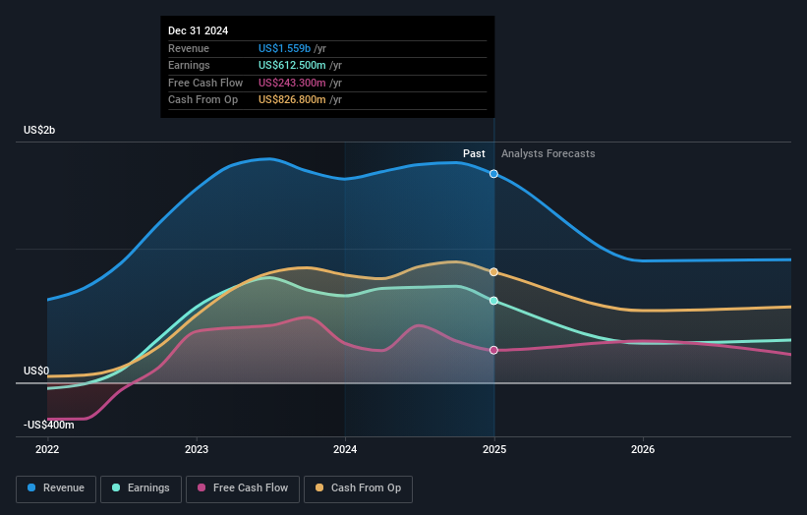This screenshot has height=515, width=807.
Task: Click the US$0 y-axis label
Action: click(36, 371)
